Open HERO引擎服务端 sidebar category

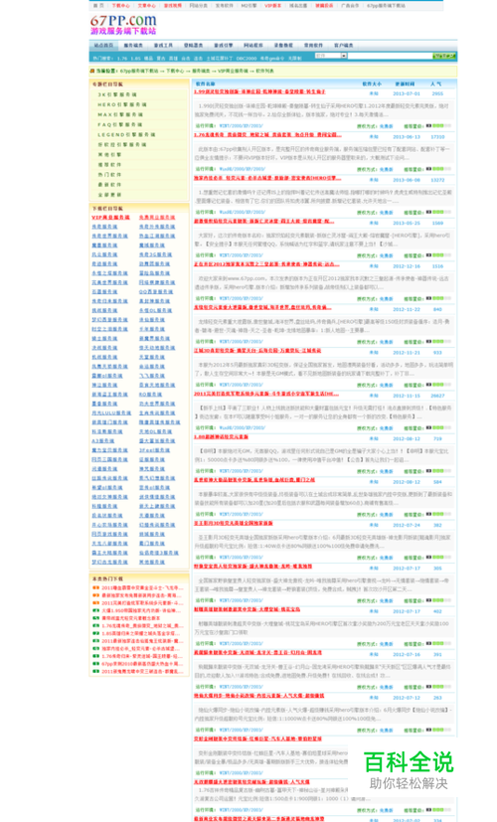[122, 104]
